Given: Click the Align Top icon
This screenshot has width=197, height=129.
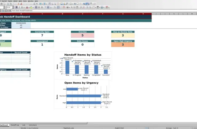Looking at the screenshot, I should pyautogui.click(x=45, y=7).
